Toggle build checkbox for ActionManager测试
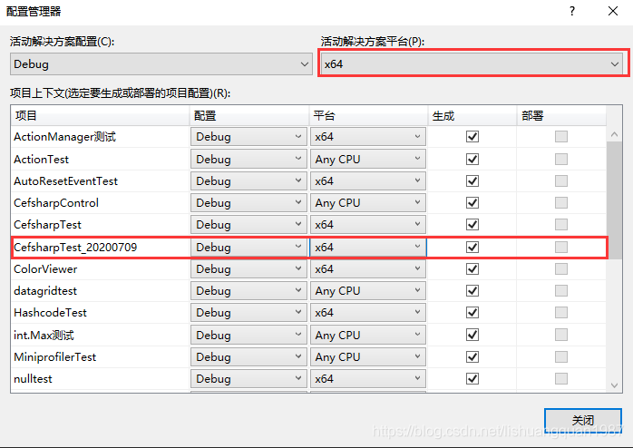633x448 pixels. coord(472,137)
